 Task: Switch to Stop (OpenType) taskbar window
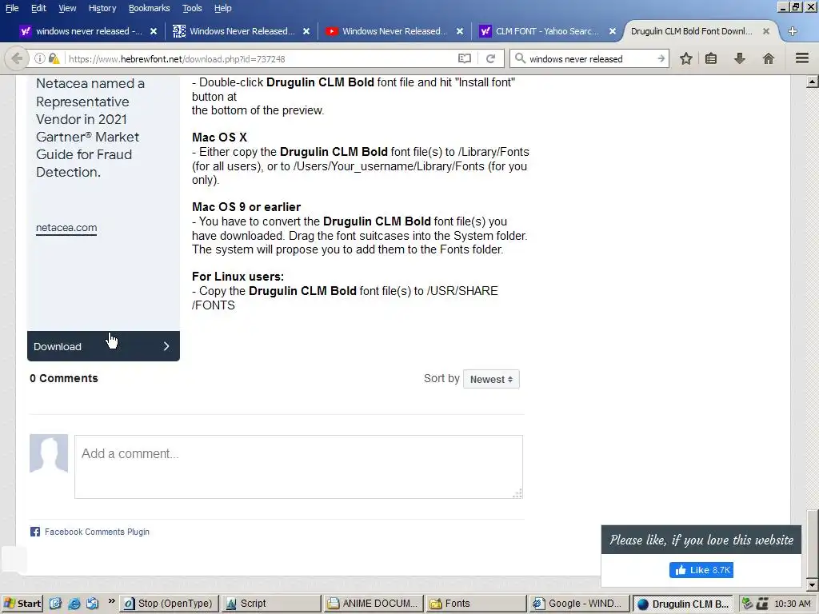(169, 604)
